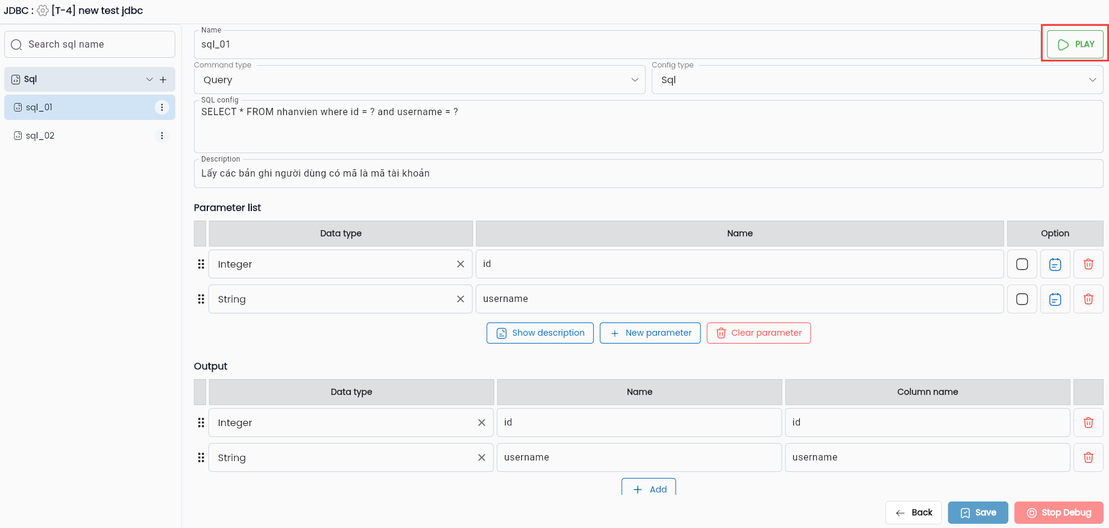Grab drag handle of id output row

pyautogui.click(x=201, y=423)
